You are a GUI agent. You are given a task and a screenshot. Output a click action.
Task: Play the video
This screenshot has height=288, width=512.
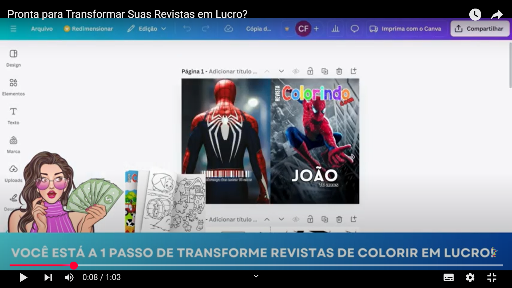[x=23, y=278]
